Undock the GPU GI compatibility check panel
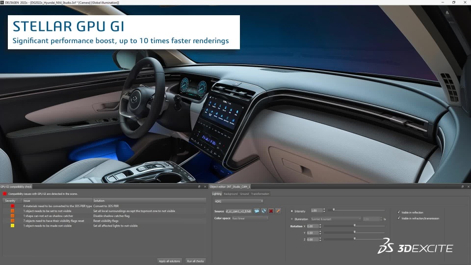471x265 pixels. pos(199,186)
